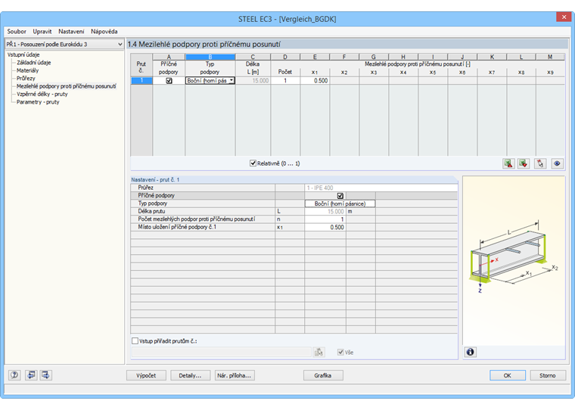This screenshot has height=410, width=575.
Task: Select row header 1 in member table
Action: (141, 81)
